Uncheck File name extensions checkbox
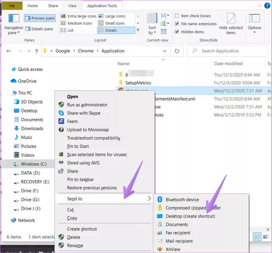The image size is (272, 253). pyautogui.click(x=177, y=24)
